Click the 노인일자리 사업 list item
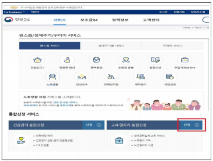Viewport: 213px width, 161px height. tap(143, 145)
